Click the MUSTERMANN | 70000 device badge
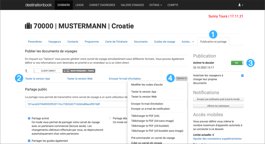The image size is (265, 144). (79, 71)
